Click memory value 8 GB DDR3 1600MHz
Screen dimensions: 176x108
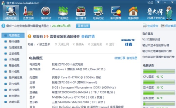tap(84, 87)
